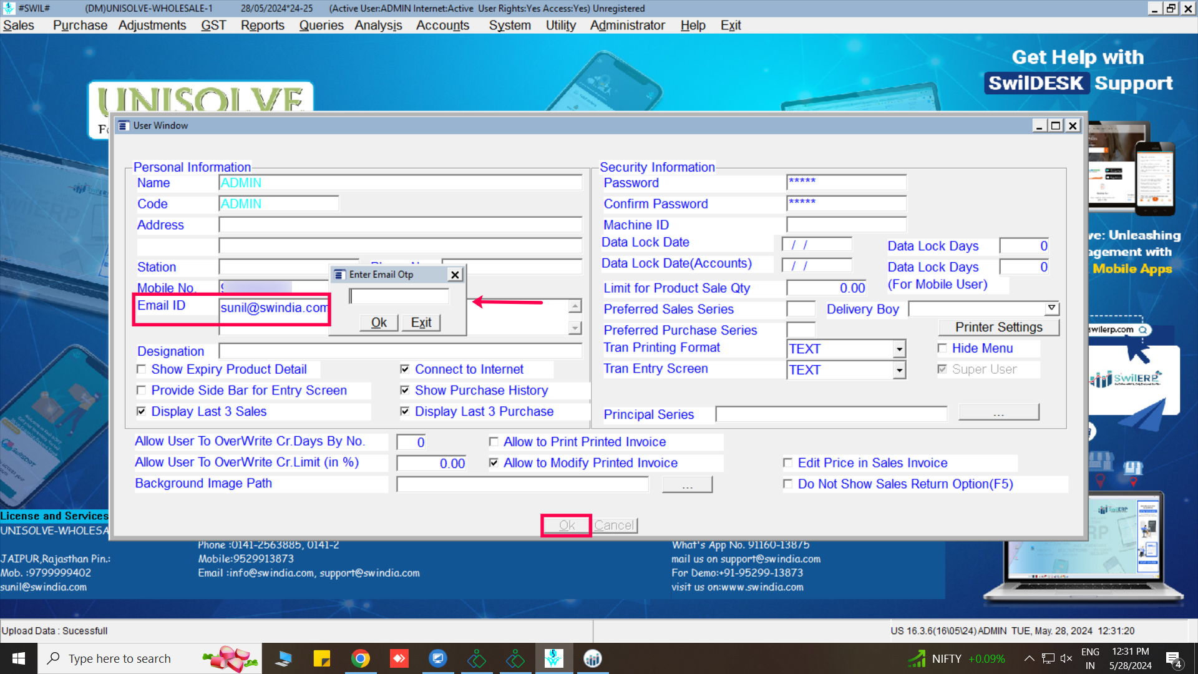Close the Enter Email Otp dialog
Image resolution: width=1198 pixels, height=674 pixels.
(x=455, y=275)
